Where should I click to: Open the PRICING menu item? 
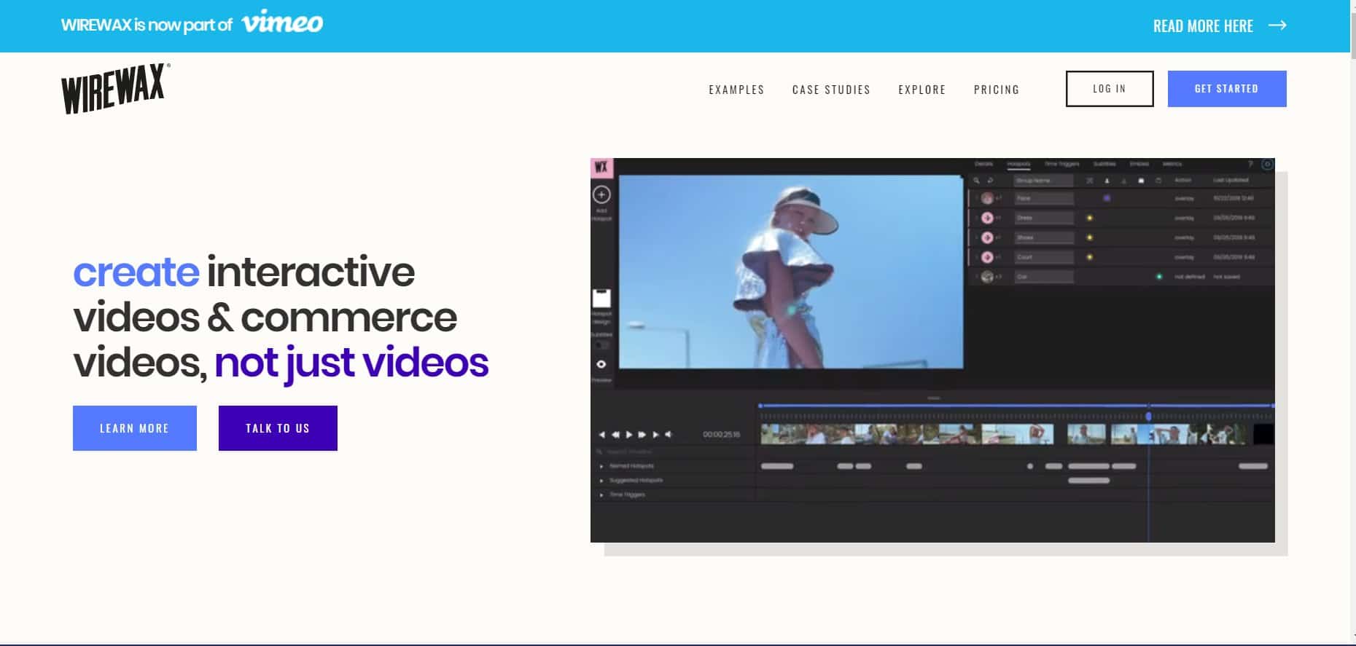click(997, 90)
